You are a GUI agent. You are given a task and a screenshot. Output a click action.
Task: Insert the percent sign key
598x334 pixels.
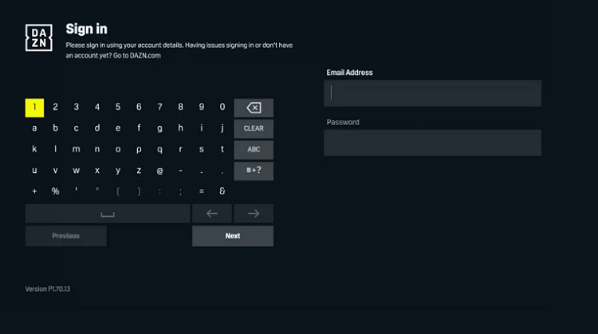click(x=55, y=191)
